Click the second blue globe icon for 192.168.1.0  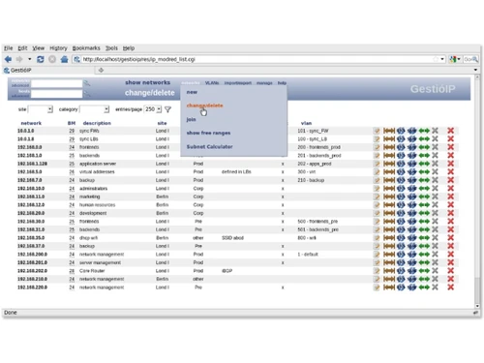click(412, 156)
